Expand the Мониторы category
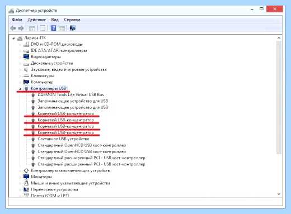The height and width of the screenshot is (214, 291). coord(20,177)
